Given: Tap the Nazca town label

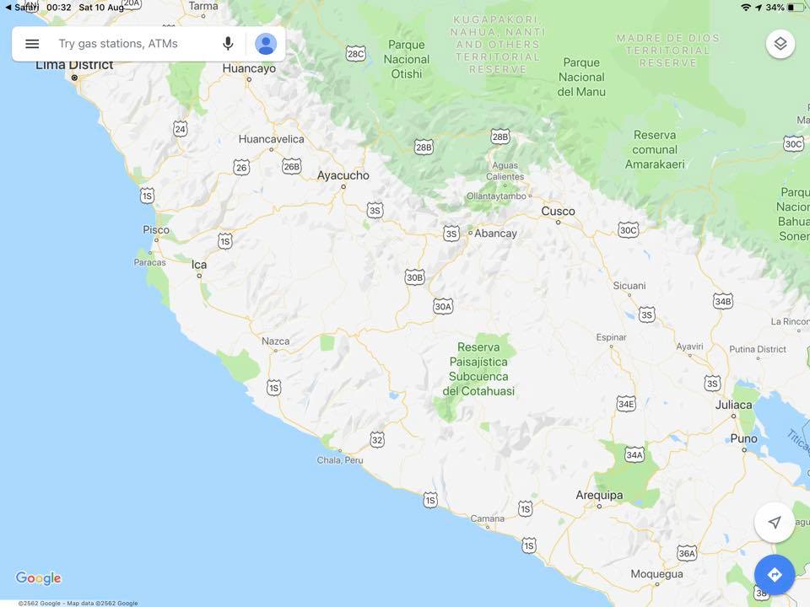Looking at the screenshot, I should point(275,341).
